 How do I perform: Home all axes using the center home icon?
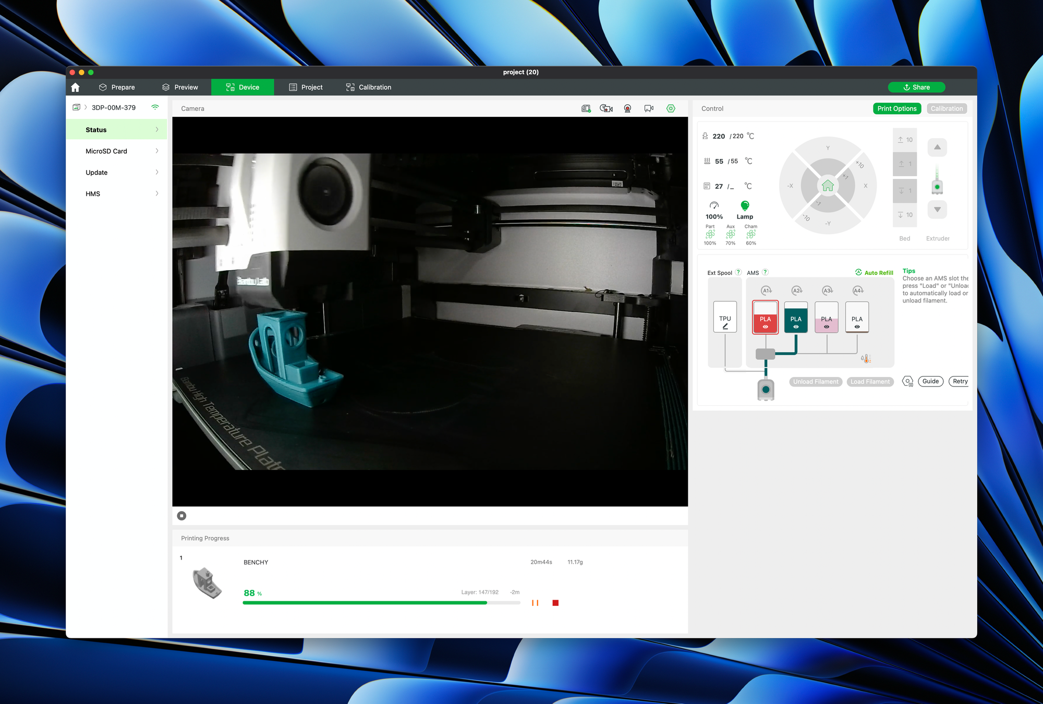[827, 185]
